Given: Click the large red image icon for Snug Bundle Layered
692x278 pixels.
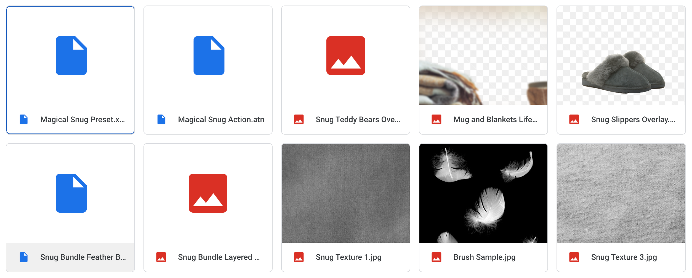Looking at the screenshot, I should point(208,193).
